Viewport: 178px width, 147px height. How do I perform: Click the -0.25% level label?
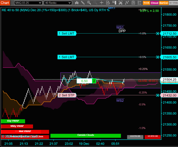point(143,93)
